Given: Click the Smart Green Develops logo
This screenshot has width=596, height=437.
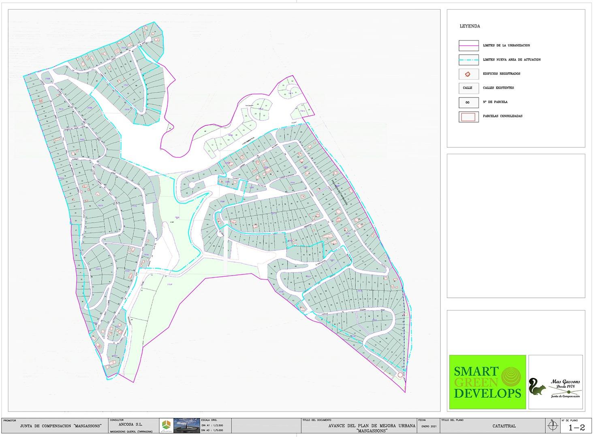Looking at the screenshot, I should tap(487, 382).
